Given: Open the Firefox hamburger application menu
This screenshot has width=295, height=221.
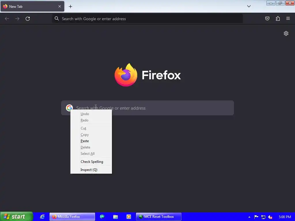Looking at the screenshot, I should [288, 18].
